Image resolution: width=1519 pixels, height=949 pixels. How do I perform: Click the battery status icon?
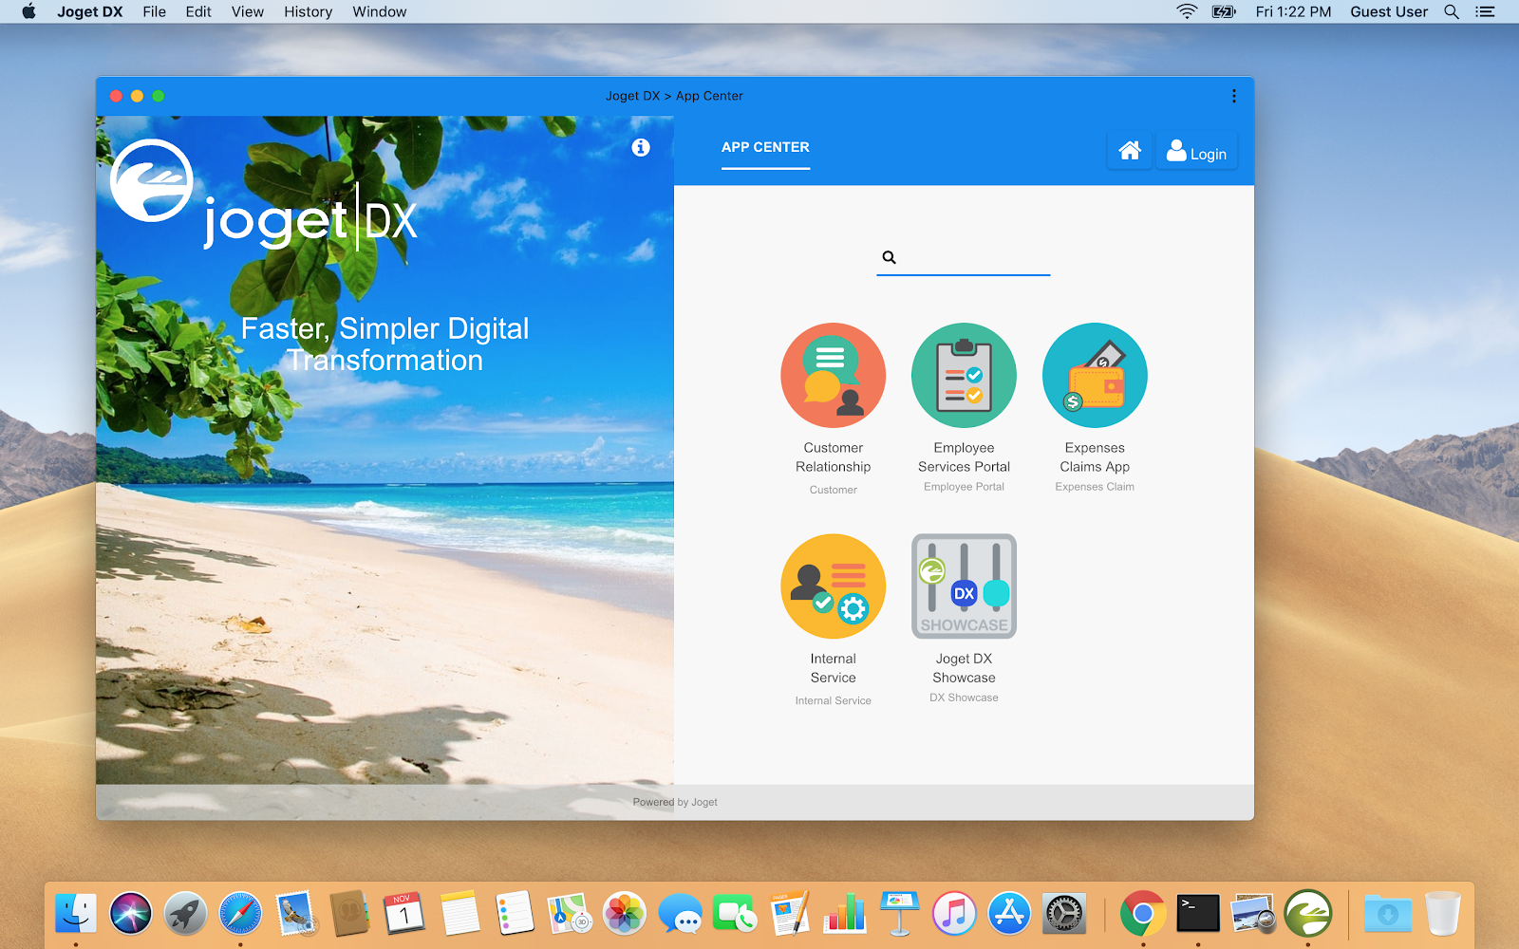pos(1224,11)
